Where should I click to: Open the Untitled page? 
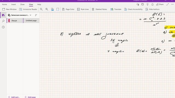click(x=31, y=21)
